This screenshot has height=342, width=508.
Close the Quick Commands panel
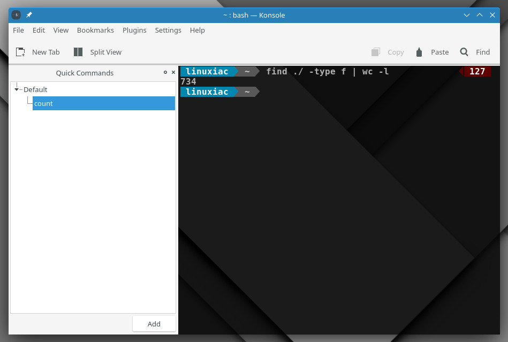[173, 72]
